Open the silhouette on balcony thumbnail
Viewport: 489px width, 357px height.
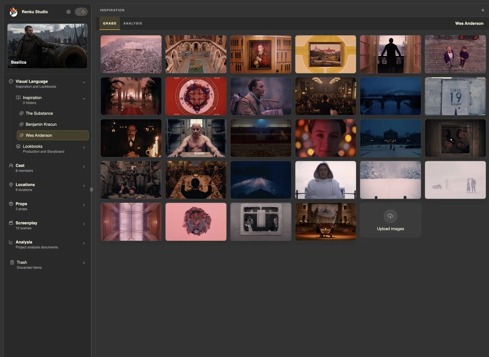pos(391,55)
